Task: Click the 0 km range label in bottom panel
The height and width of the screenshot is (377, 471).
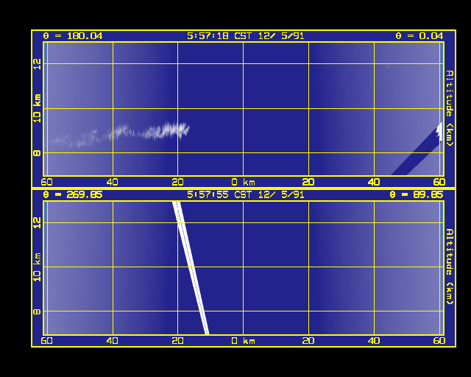Action: [244, 341]
